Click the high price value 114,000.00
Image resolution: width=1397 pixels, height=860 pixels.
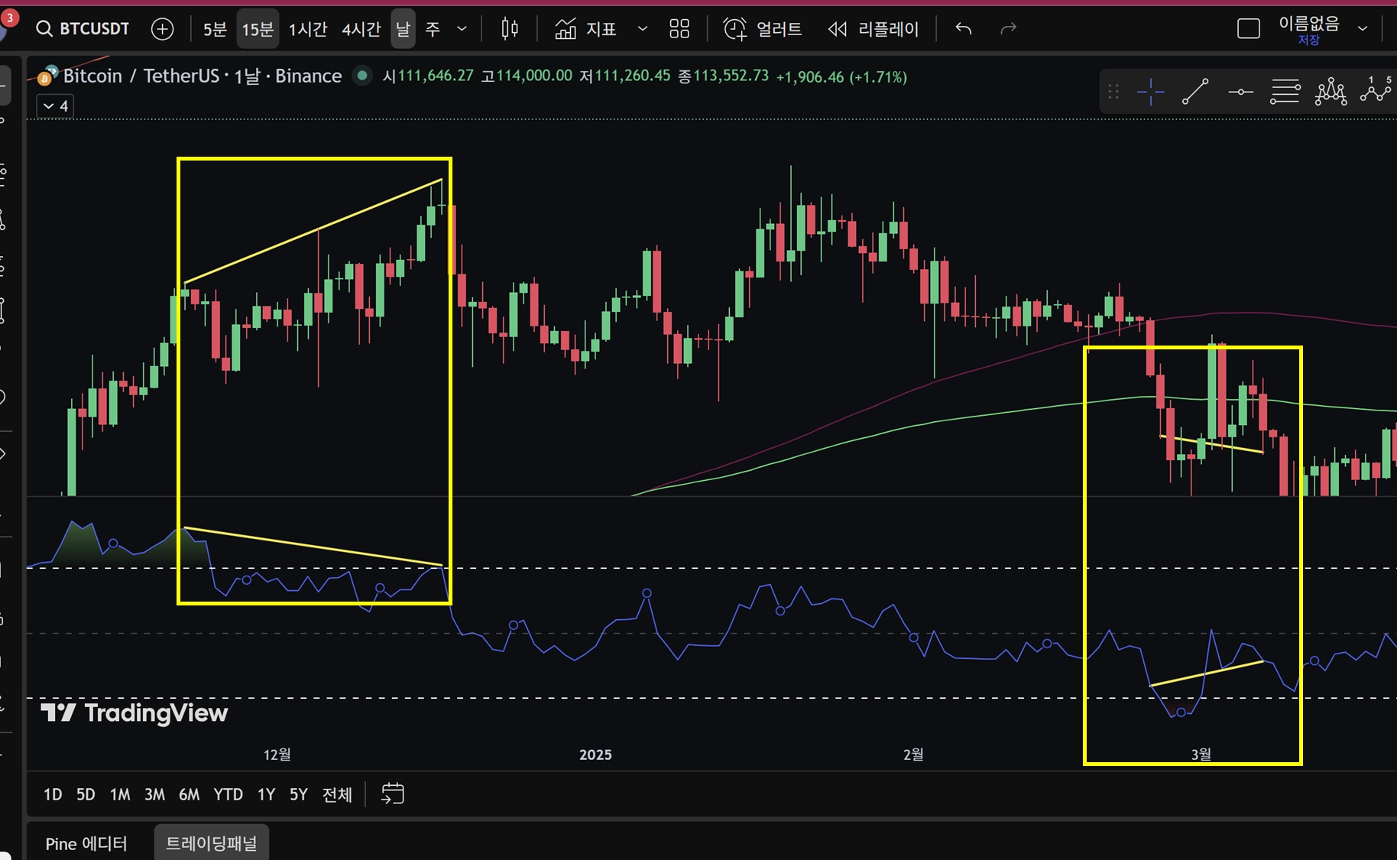click(534, 76)
